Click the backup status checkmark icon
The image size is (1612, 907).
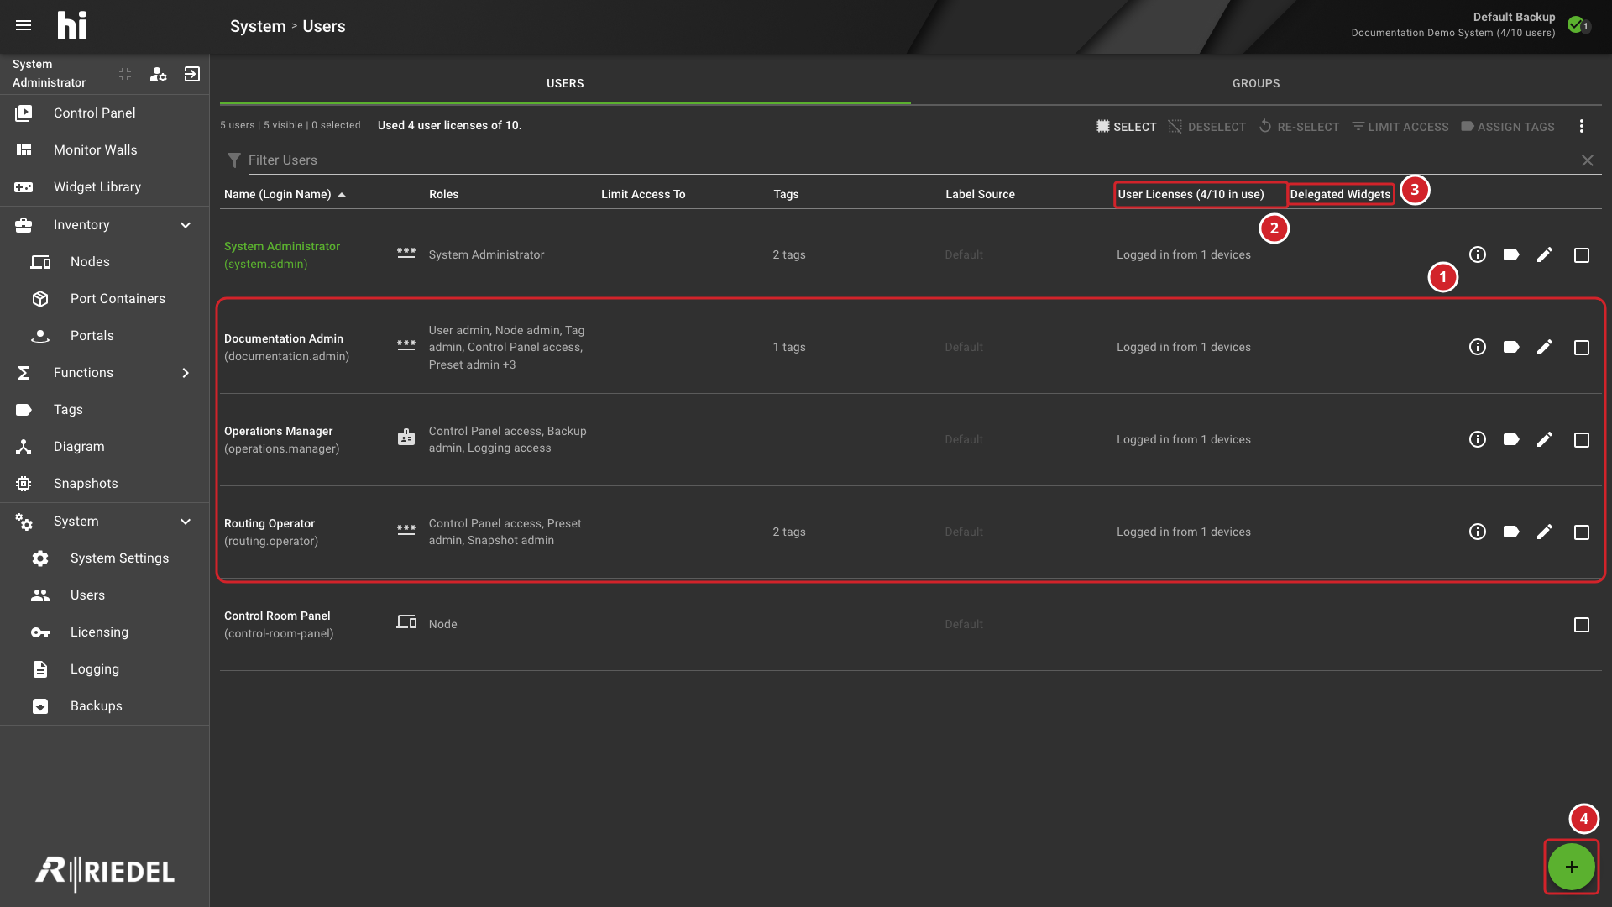click(1576, 24)
